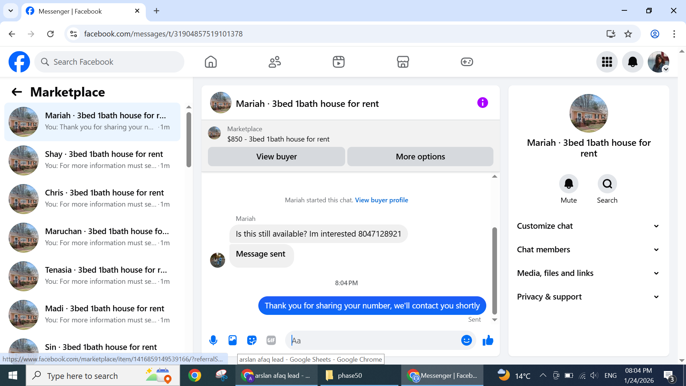Mute this Mariah conversation

(568, 184)
